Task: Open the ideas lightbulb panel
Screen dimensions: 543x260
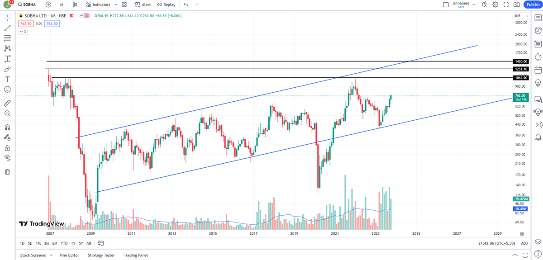Action: [x=538, y=83]
